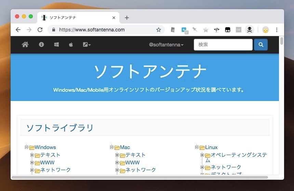Open ネットワーク link under Windows
This screenshot has width=294, height=191.
55,170
